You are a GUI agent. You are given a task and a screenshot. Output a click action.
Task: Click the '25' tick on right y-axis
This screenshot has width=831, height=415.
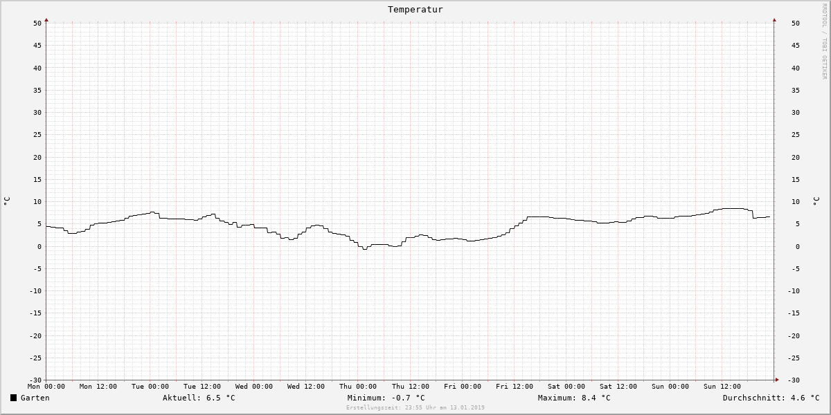796,135
